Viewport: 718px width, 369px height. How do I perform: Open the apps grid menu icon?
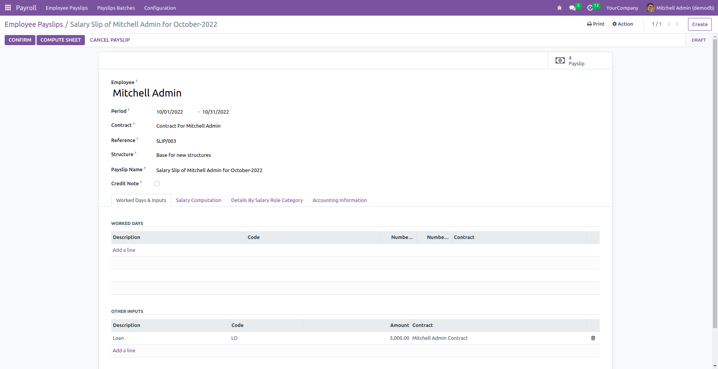pos(8,8)
